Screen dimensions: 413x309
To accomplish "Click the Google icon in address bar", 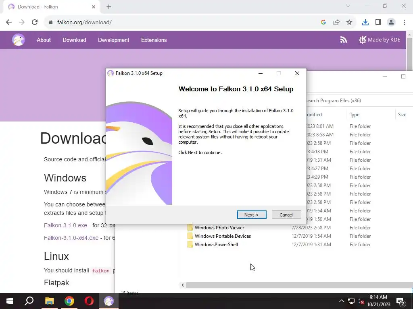I will click(x=323, y=23).
